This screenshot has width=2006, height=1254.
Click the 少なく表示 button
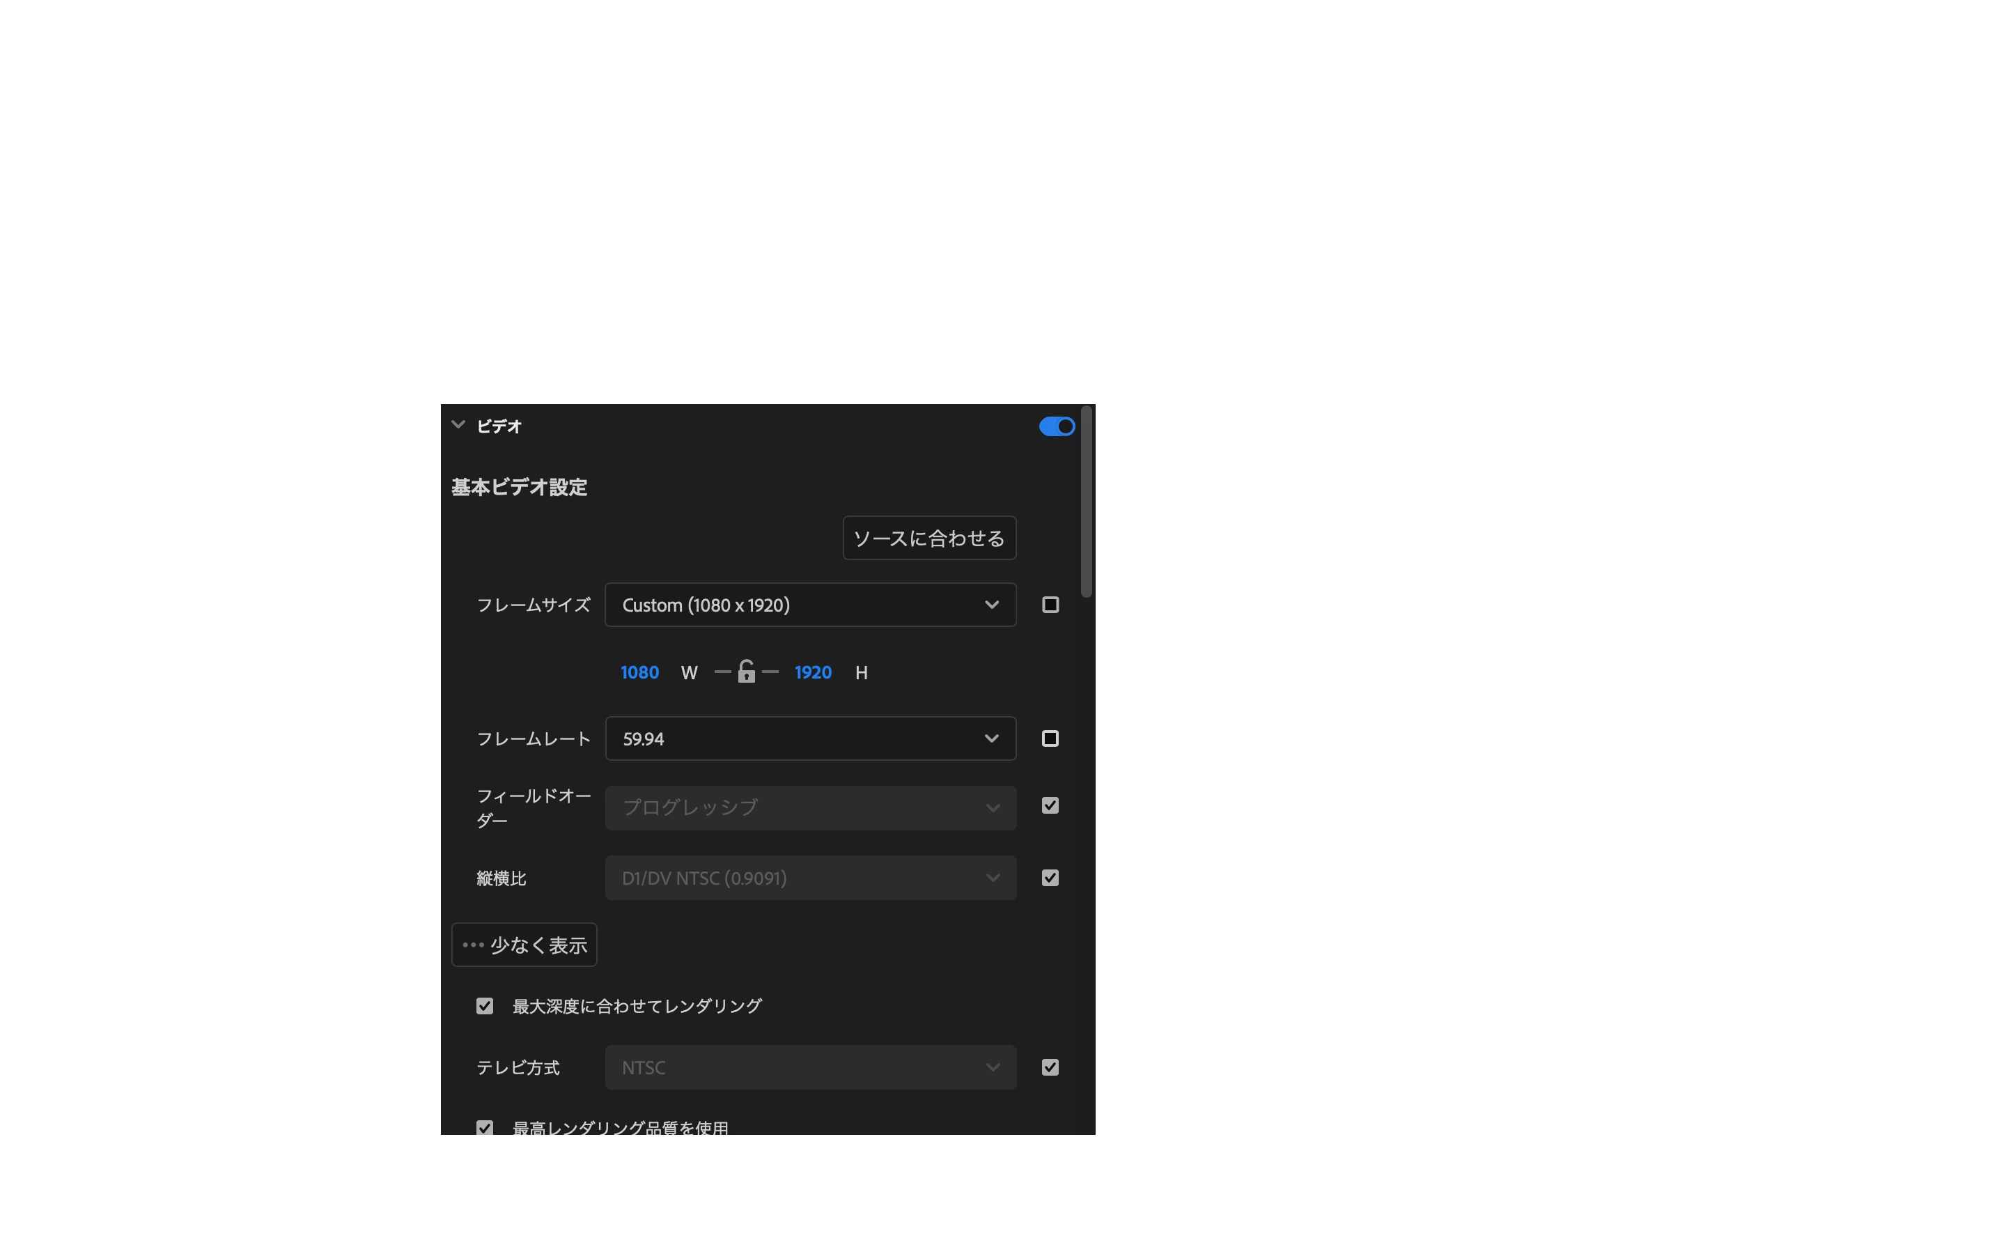coord(524,945)
